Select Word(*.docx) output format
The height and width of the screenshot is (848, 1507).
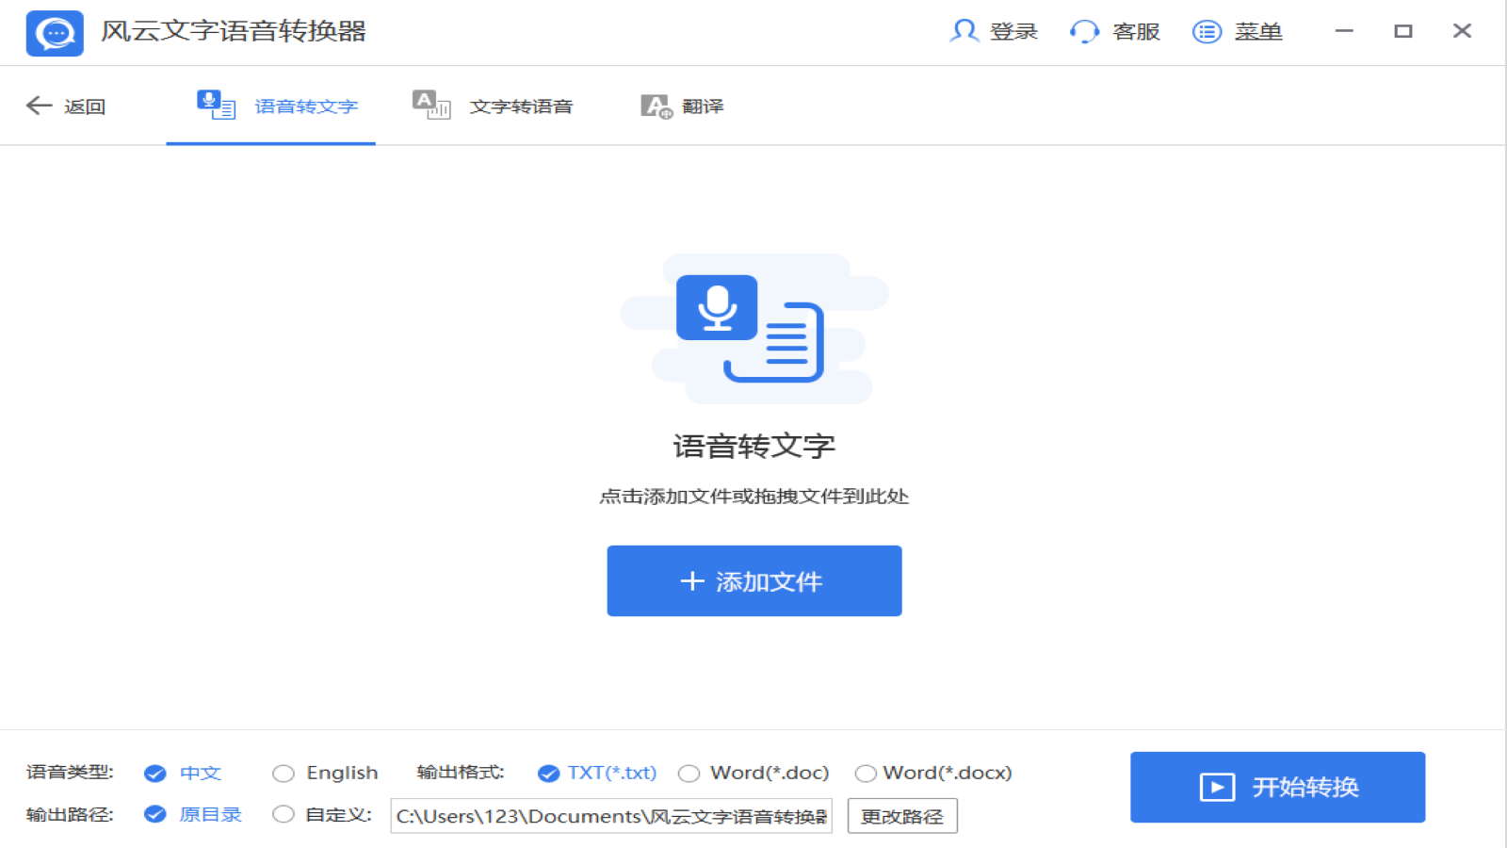(865, 773)
